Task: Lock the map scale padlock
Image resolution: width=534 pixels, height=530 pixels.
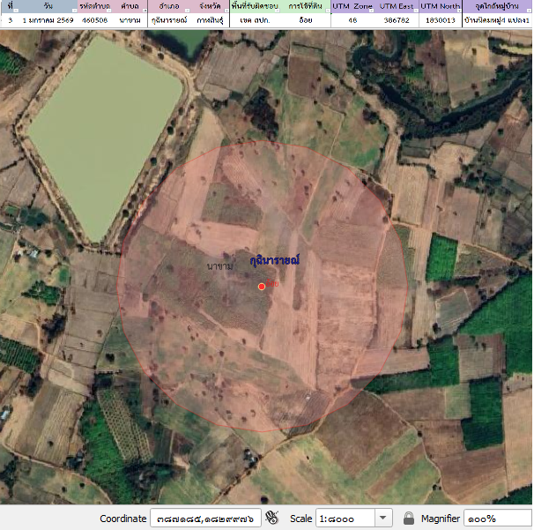Action: [x=409, y=519]
